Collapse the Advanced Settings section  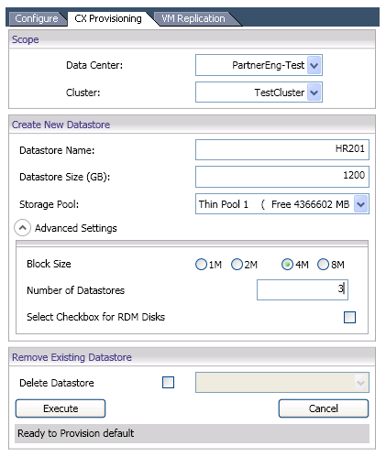click(22, 228)
